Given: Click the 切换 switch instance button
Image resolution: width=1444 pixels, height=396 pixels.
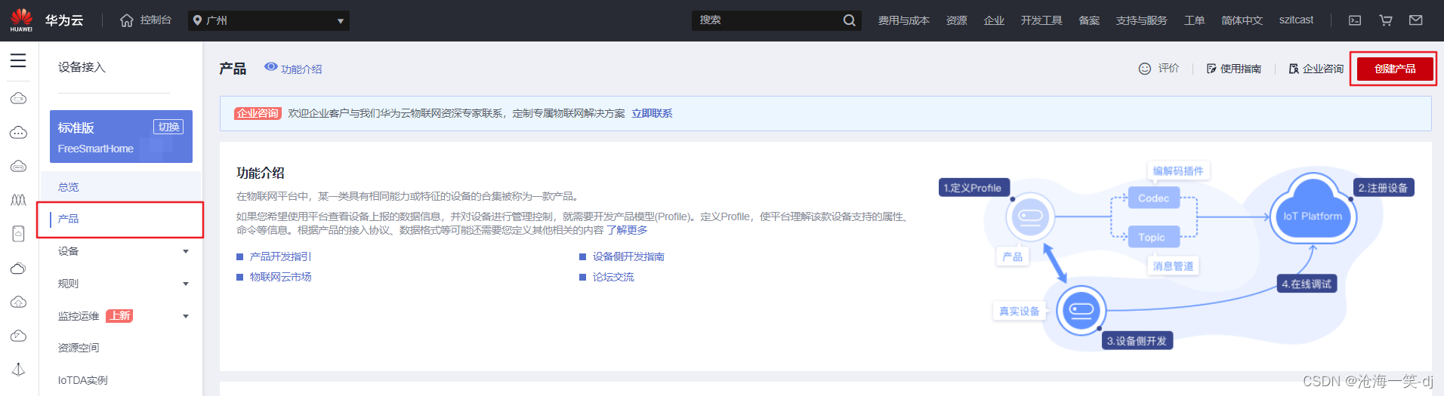Looking at the screenshot, I should [x=168, y=127].
